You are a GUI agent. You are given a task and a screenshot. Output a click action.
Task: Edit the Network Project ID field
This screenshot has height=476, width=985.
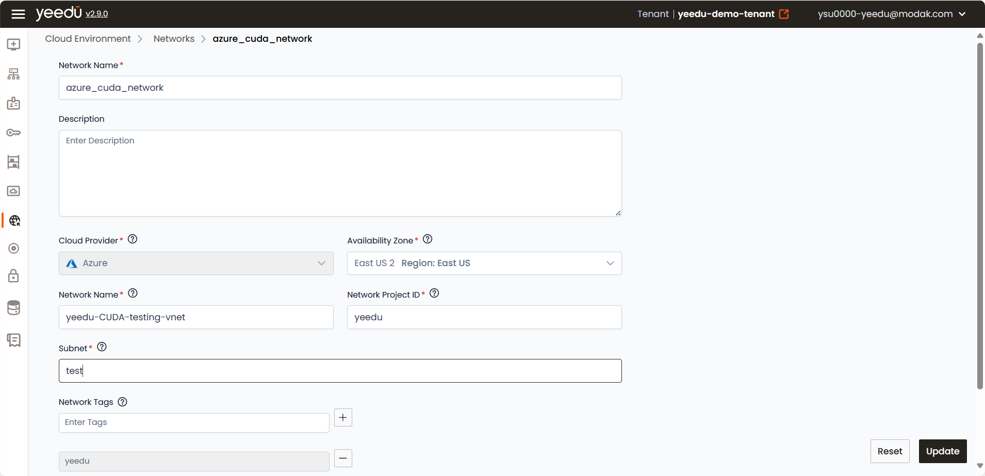[484, 317]
